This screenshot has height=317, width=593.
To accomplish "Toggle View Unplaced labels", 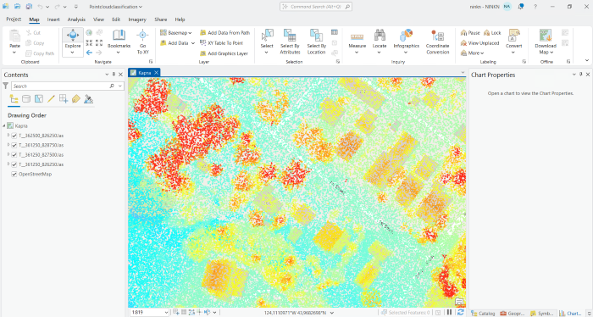I will click(x=480, y=42).
